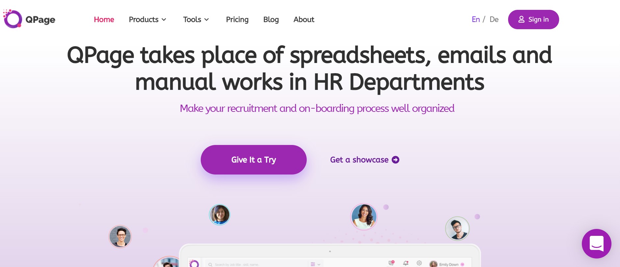Open the About page
The height and width of the screenshot is (267, 620).
point(304,19)
